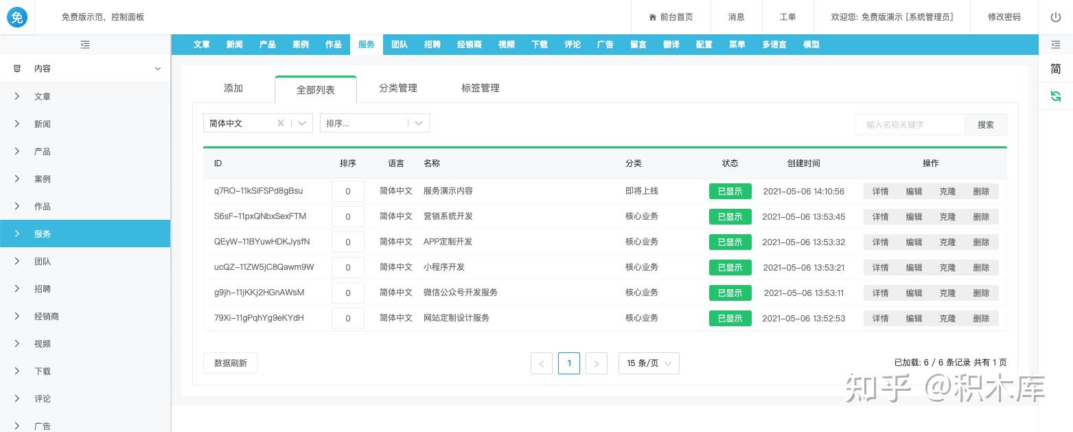Toggle 已显示 status for 营销系统开发
This screenshot has height=432, width=1073.
click(730, 217)
